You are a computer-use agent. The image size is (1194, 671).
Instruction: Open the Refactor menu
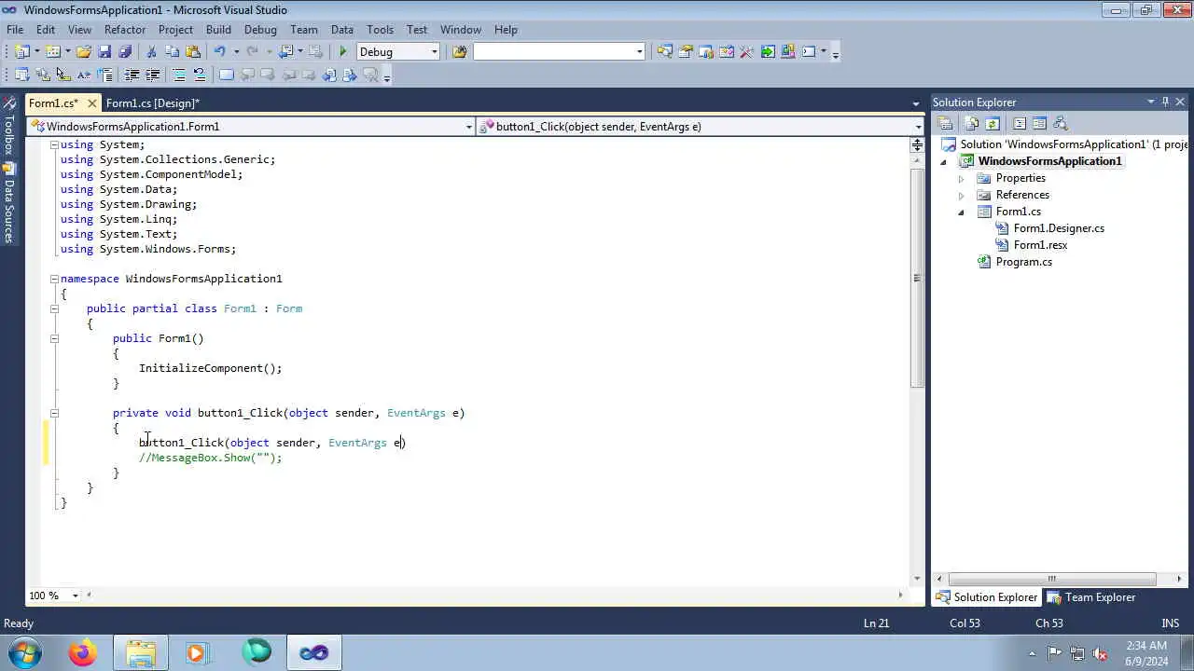125,30
